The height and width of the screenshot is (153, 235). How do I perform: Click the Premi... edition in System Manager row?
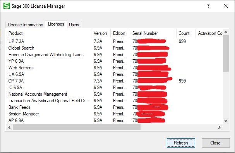click(x=120, y=114)
